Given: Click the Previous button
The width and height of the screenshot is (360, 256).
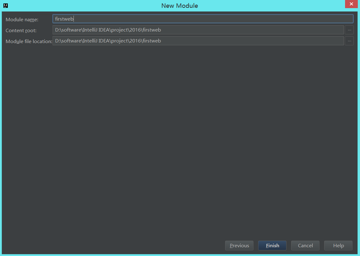Looking at the screenshot, I should click(x=239, y=245).
